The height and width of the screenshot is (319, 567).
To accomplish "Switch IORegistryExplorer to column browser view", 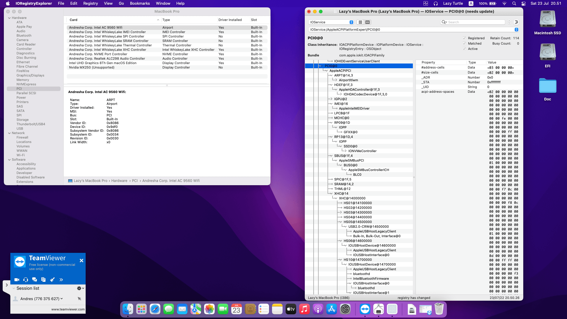I will [x=368, y=22].
